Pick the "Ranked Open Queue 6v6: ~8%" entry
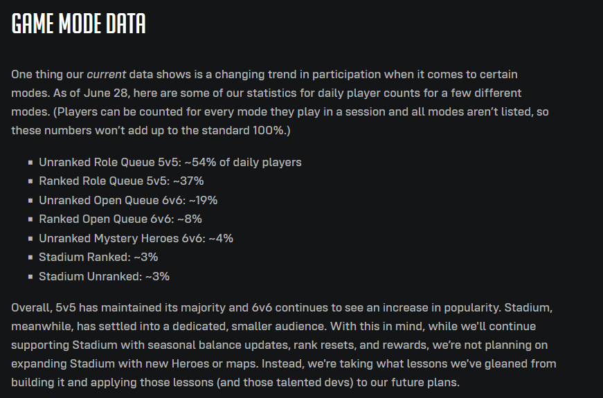The width and height of the screenshot is (603, 398). [120, 219]
